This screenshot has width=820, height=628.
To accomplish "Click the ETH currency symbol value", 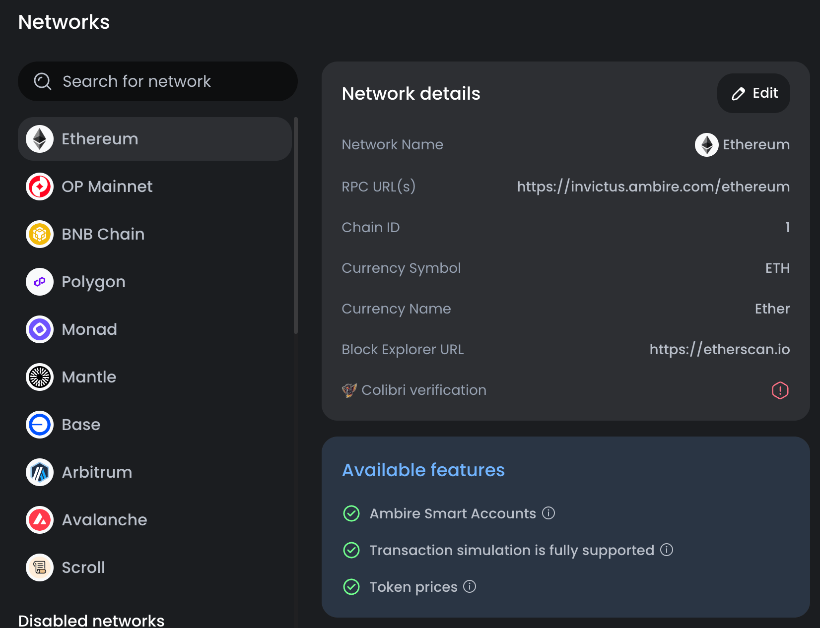I will pyautogui.click(x=777, y=268).
